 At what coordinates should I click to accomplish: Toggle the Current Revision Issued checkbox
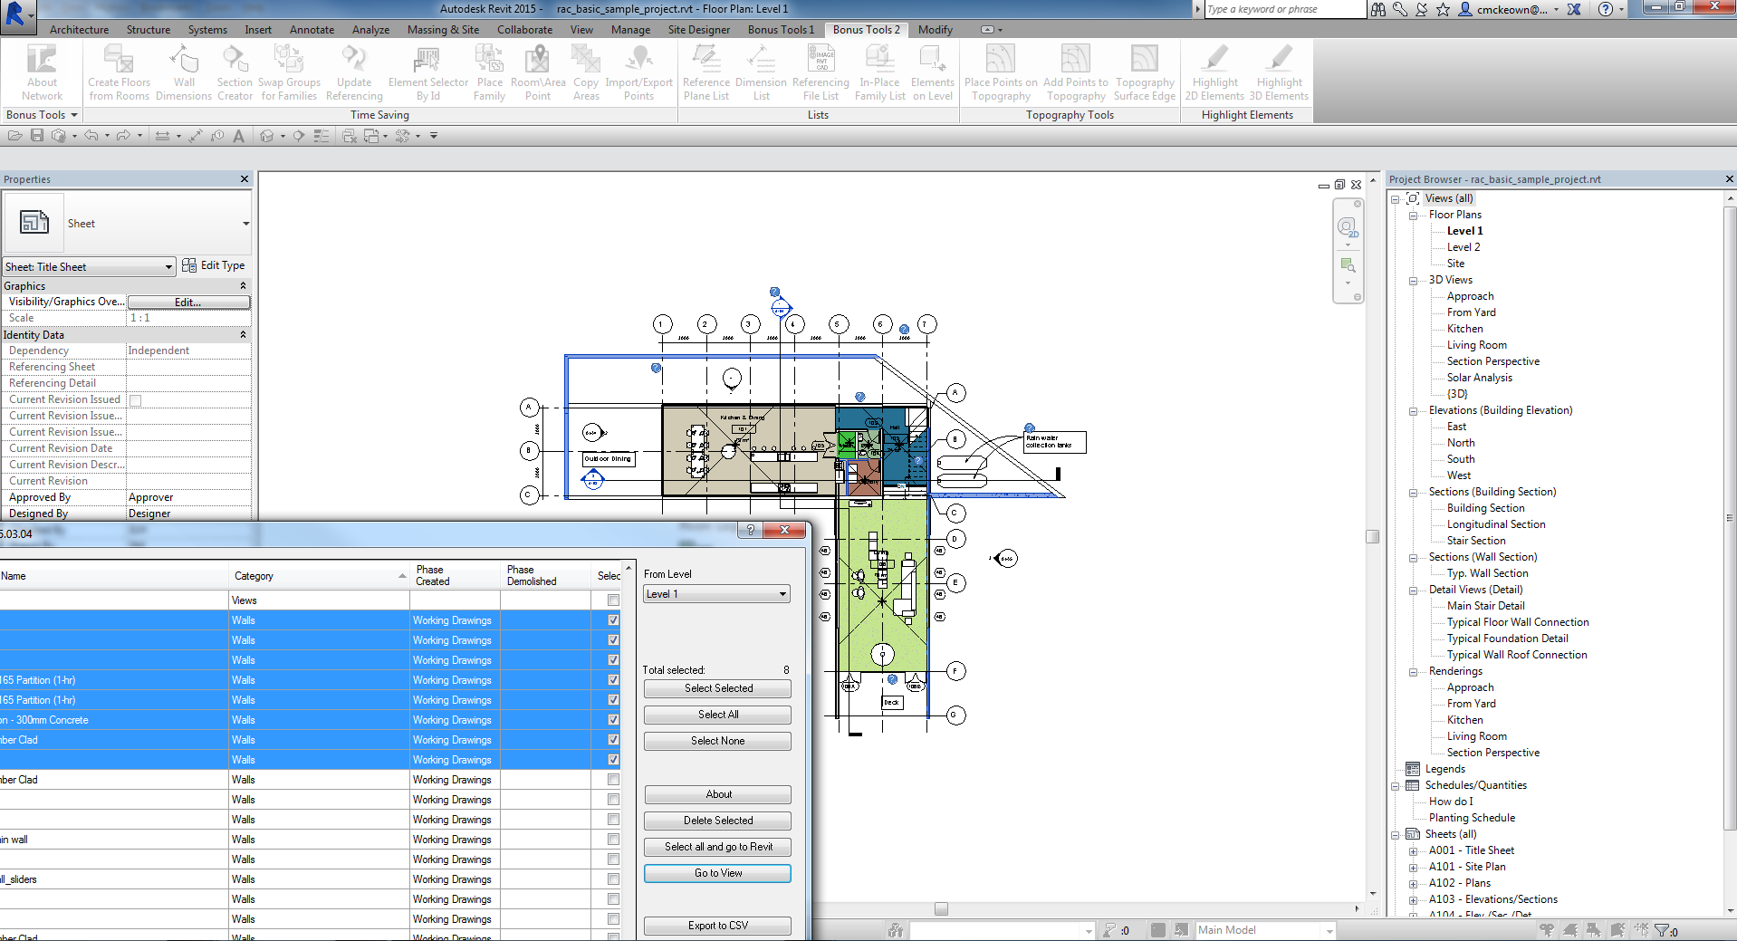tap(135, 400)
